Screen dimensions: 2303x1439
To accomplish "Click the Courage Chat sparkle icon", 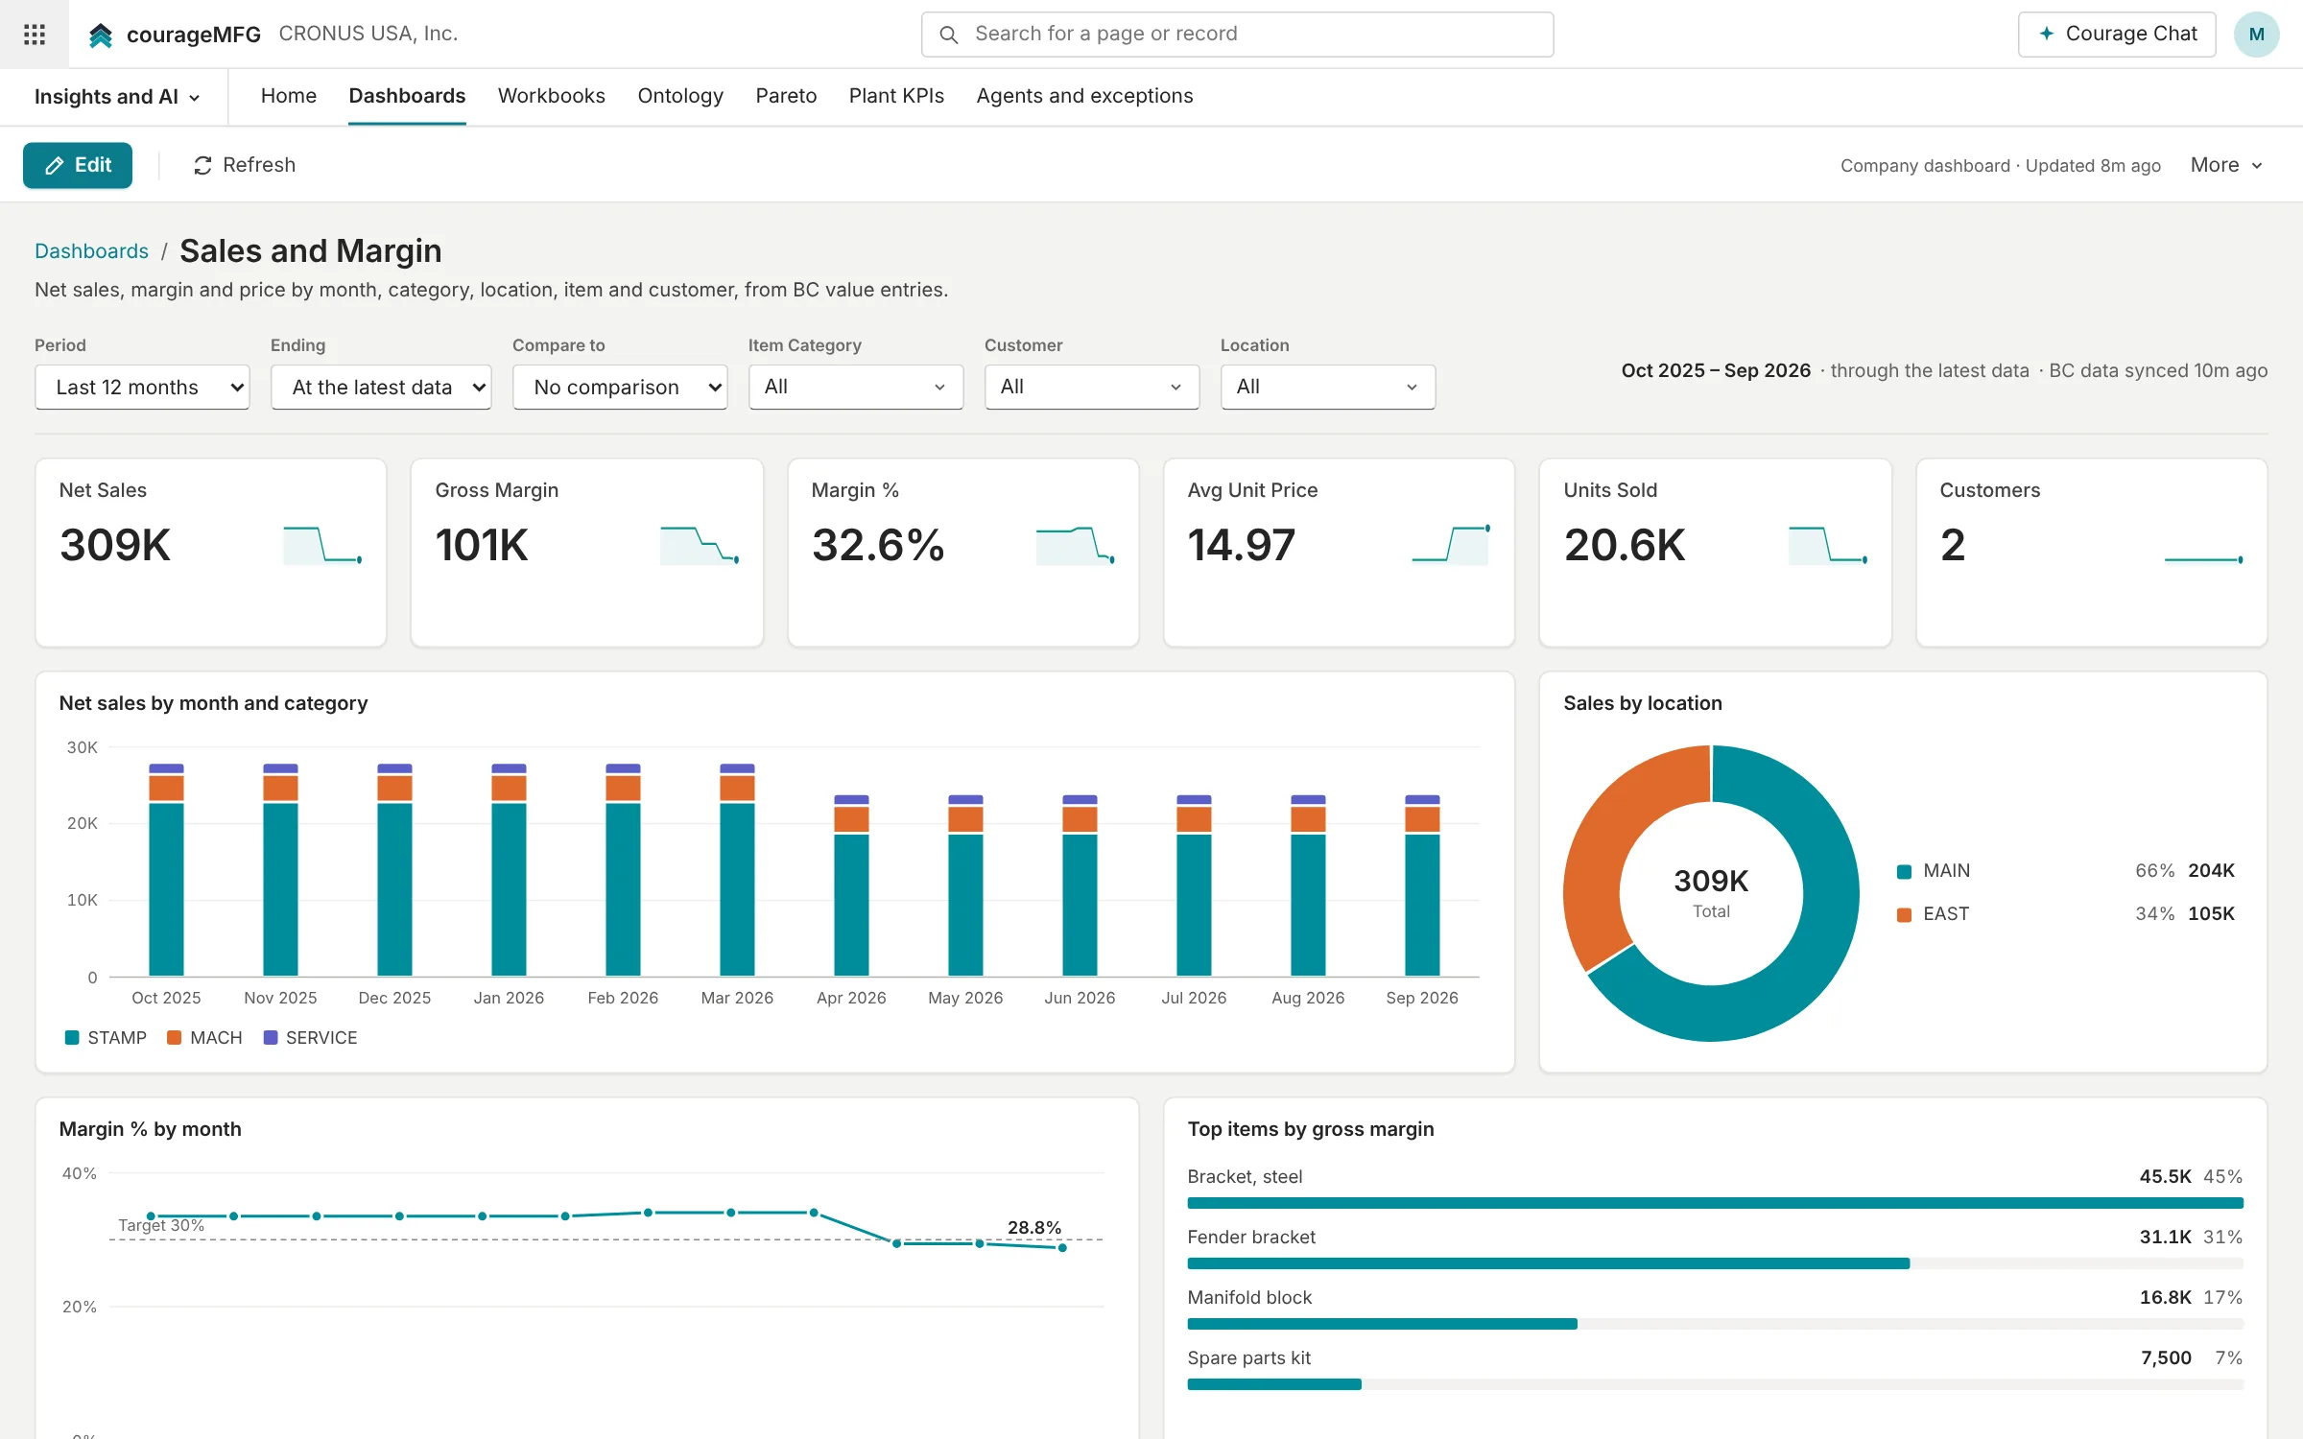I will point(2047,34).
